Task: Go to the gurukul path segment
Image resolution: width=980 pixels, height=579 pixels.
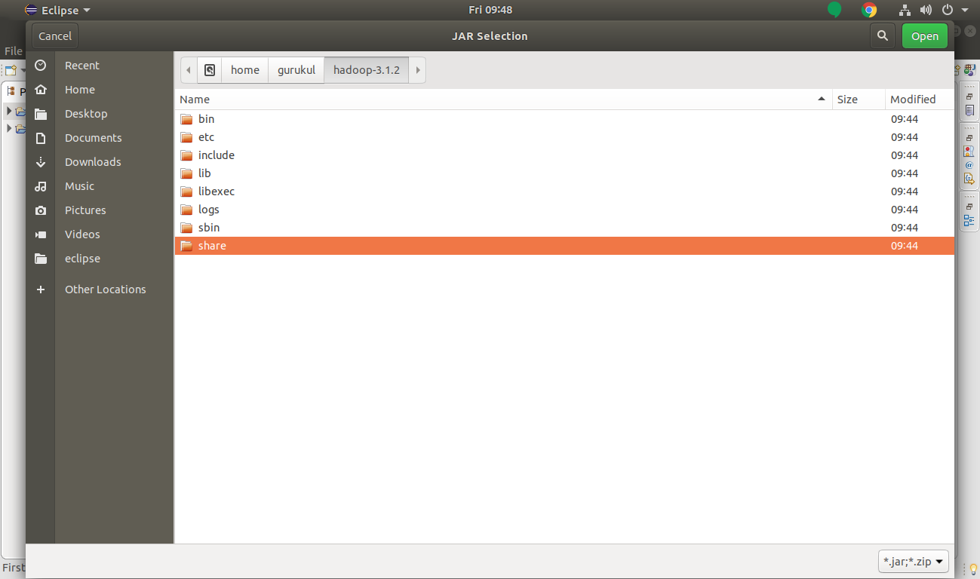Action: coord(296,70)
